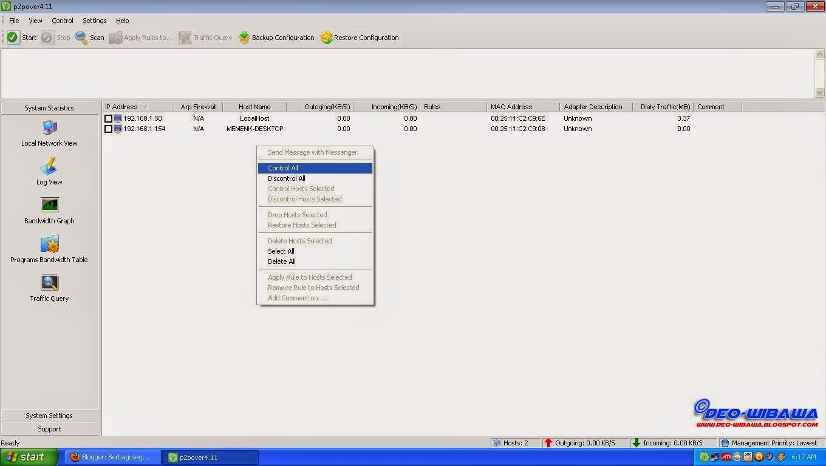Click the message pane scrollbar up arrow
The width and height of the screenshot is (826, 466).
point(819,55)
